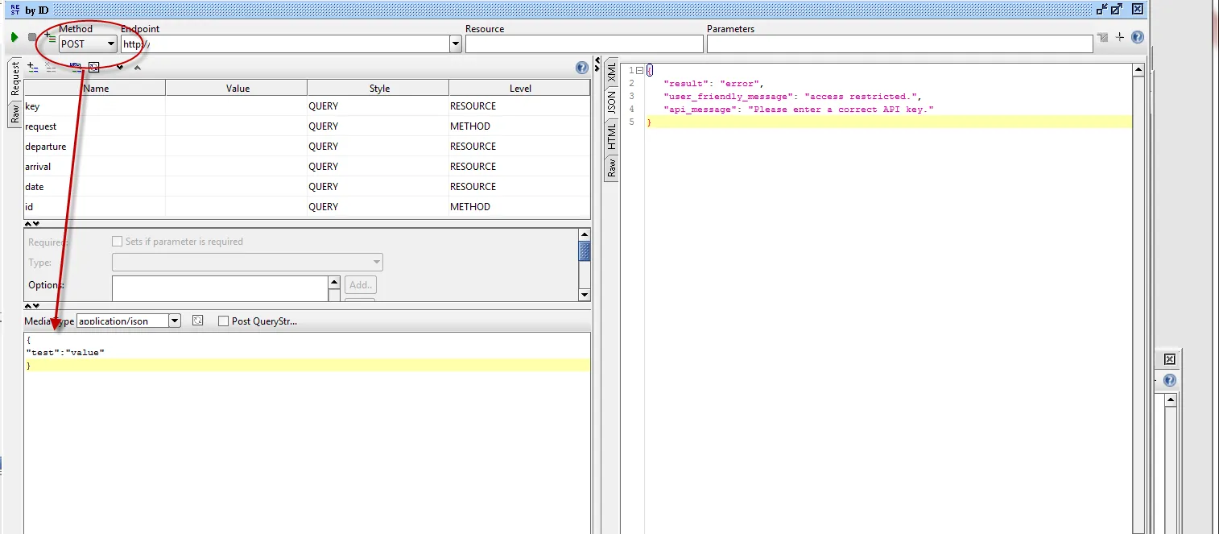
Task: Select the 'date' parameter name cell
Action: coord(95,187)
